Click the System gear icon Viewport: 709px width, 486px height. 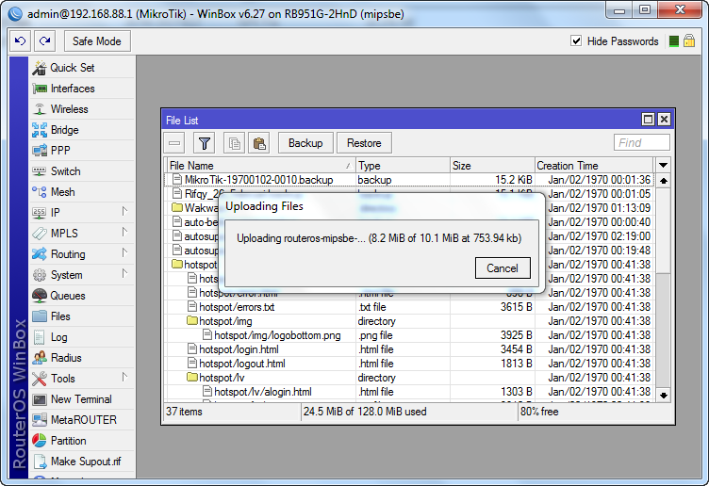click(x=40, y=275)
